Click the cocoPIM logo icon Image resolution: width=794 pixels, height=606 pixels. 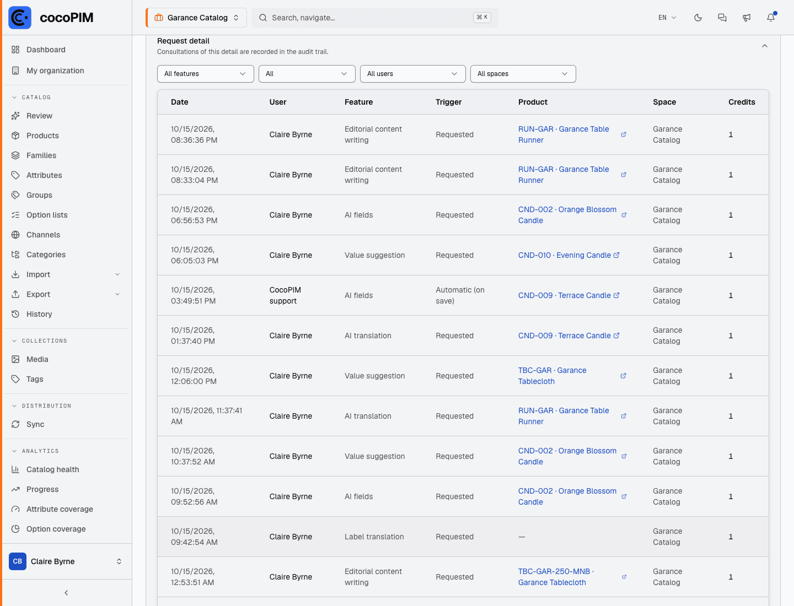(20, 18)
